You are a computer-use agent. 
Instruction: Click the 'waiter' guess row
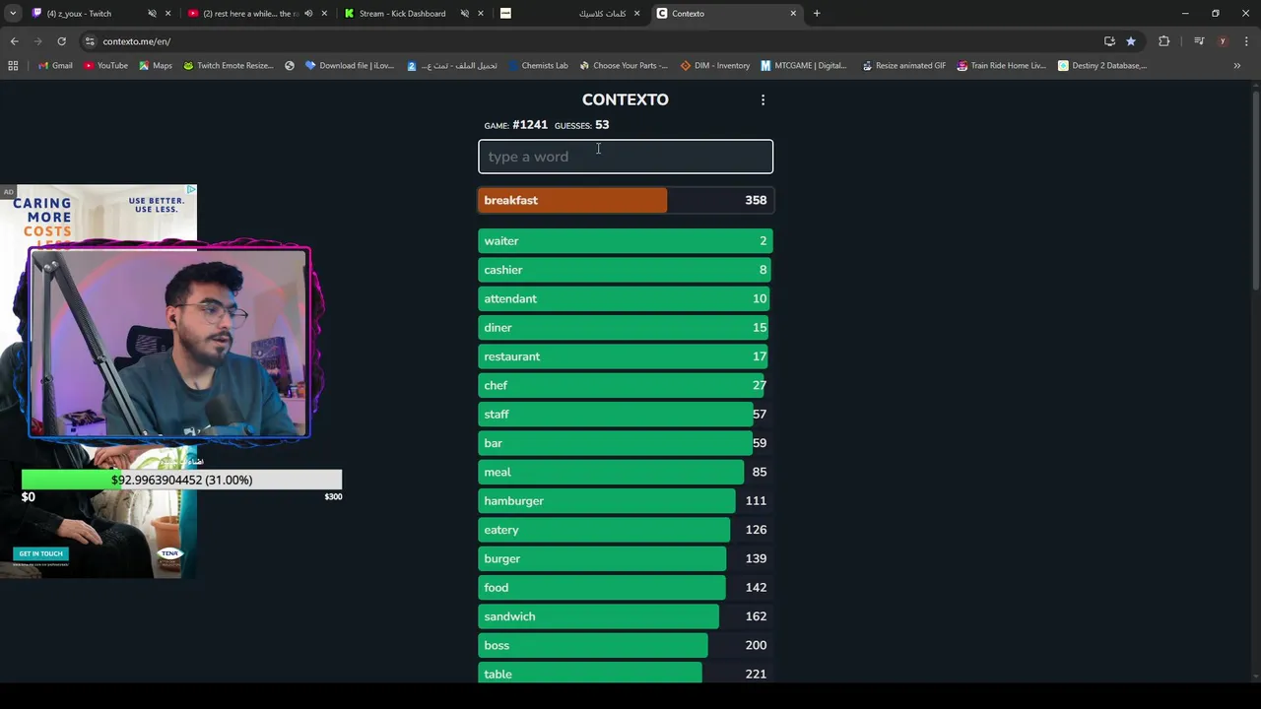tap(626, 240)
